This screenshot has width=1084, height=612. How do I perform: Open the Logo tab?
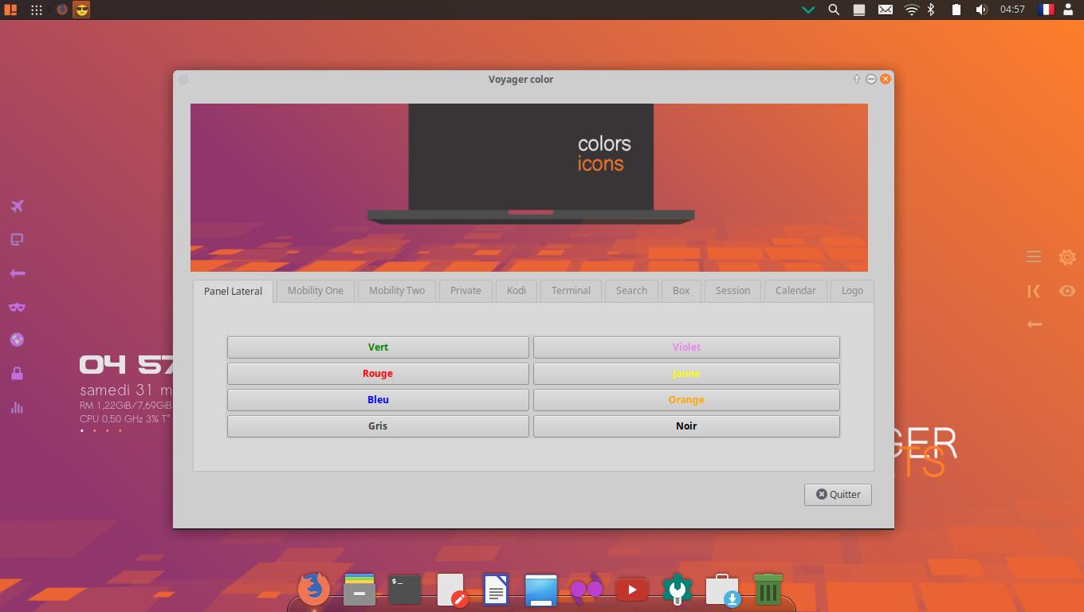(x=852, y=290)
